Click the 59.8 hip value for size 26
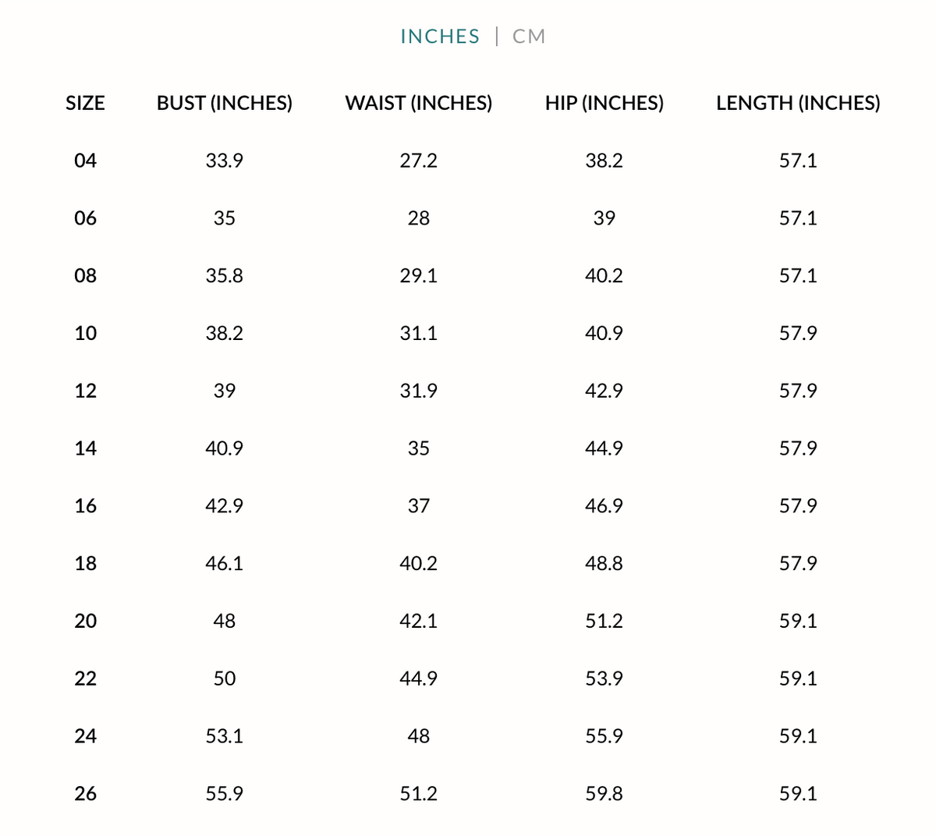 (x=604, y=794)
